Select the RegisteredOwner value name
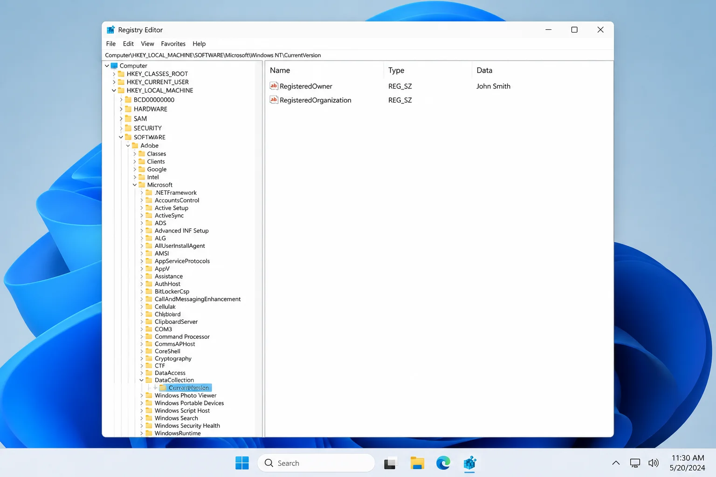 tap(306, 86)
